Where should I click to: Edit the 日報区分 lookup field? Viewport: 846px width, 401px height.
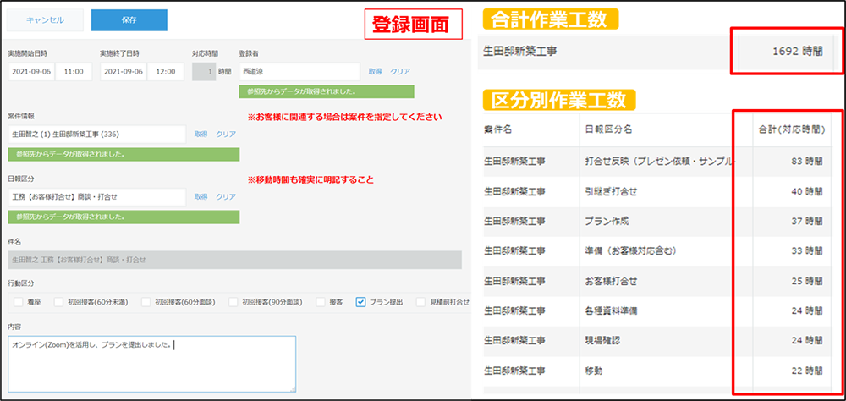tap(97, 197)
